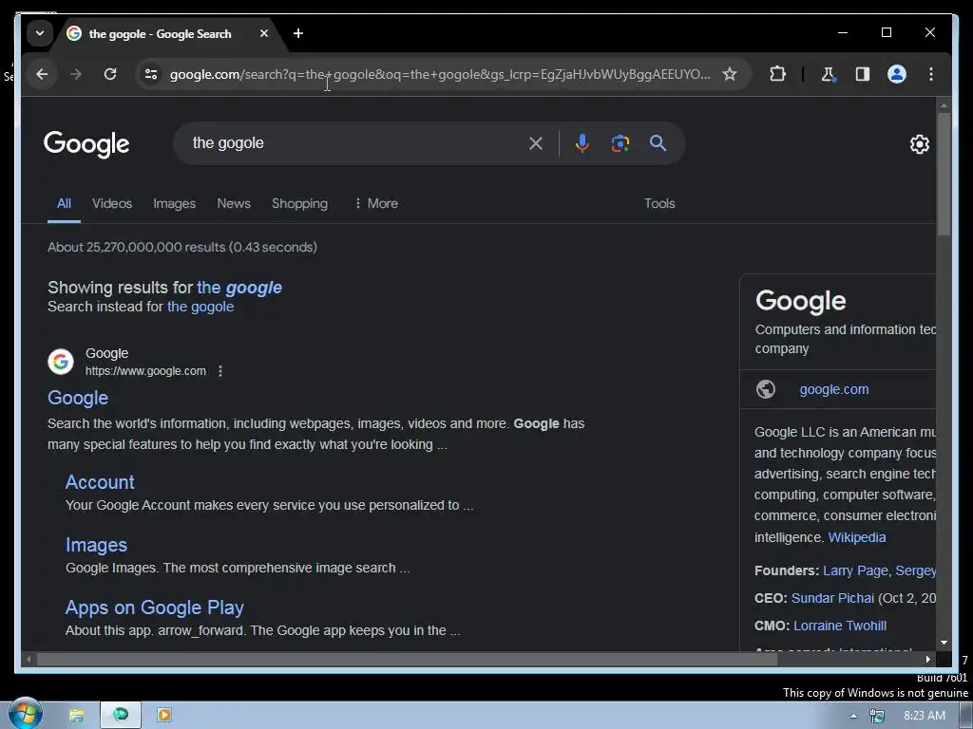Open the Images sitelink result
Viewport: 973px width, 729px height.
[x=96, y=545]
